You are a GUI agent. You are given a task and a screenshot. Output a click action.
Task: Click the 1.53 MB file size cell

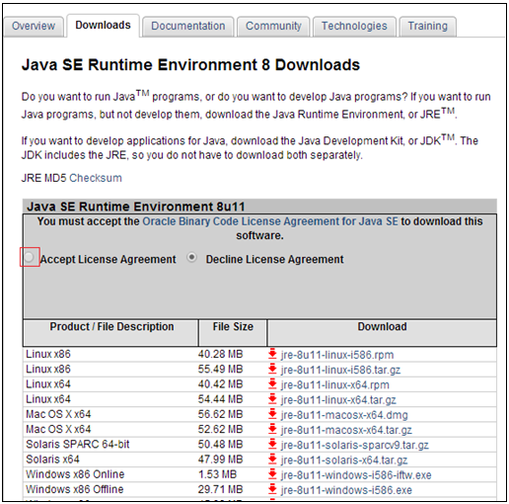[x=217, y=474]
